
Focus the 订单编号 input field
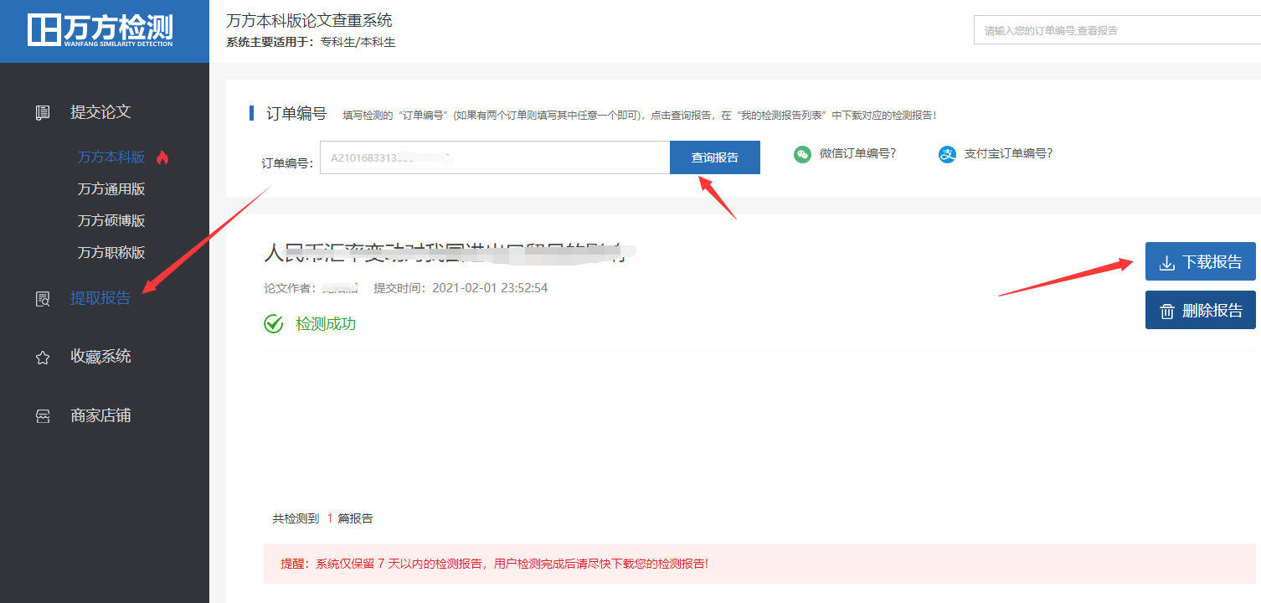[x=495, y=157]
